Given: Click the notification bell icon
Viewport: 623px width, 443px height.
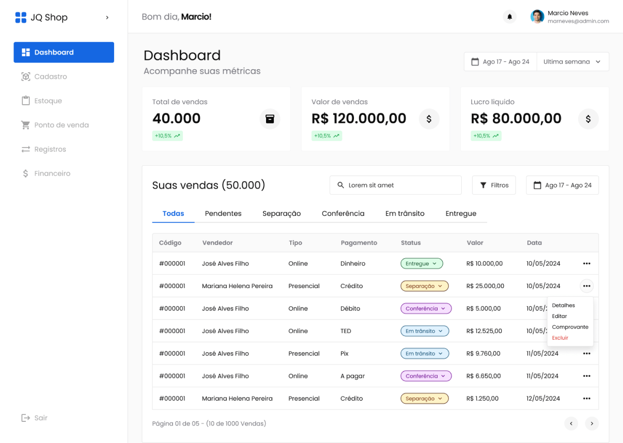Looking at the screenshot, I should 509,17.
